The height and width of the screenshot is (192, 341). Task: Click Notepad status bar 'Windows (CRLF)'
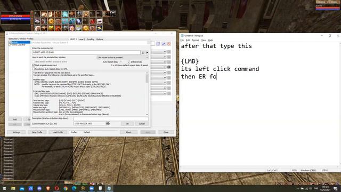[308, 171]
